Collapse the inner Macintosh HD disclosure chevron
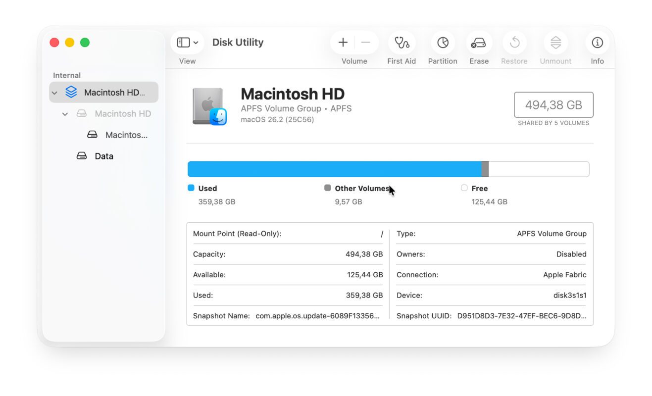The height and width of the screenshot is (396, 652). pyautogui.click(x=65, y=113)
